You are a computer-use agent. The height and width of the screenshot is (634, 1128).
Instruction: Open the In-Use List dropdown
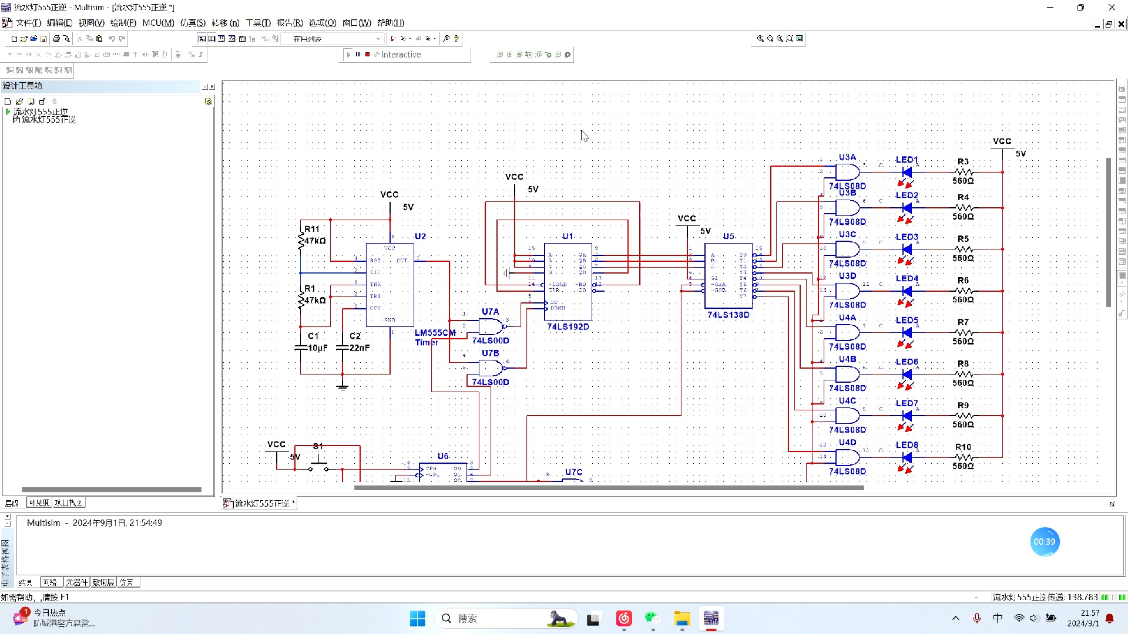(333, 39)
